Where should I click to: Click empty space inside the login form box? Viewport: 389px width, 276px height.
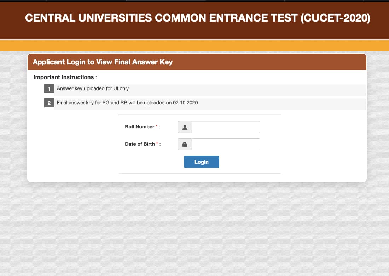click(x=255, y=163)
